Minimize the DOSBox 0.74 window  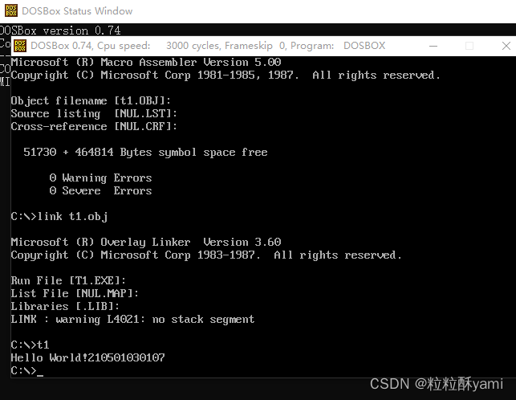[x=433, y=46]
